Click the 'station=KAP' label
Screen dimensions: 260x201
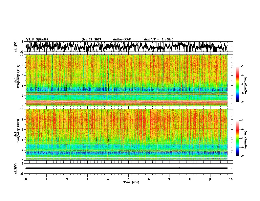122,39
